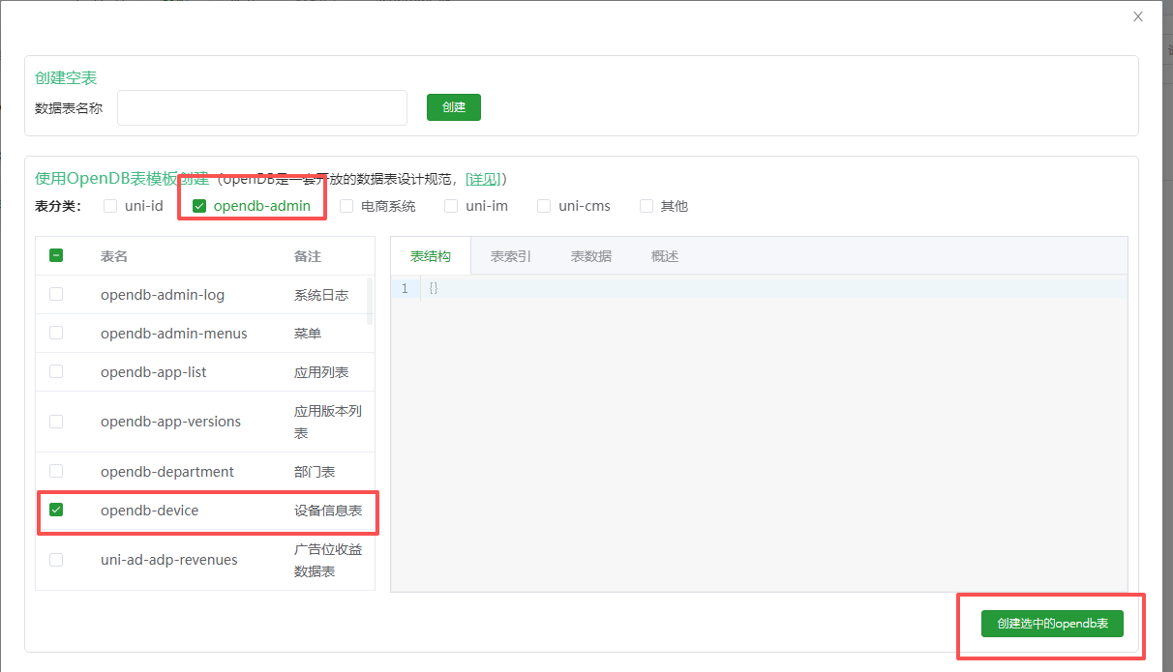Click the 菜单 remark cell
Image resolution: width=1173 pixels, height=672 pixels.
coord(308,334)
